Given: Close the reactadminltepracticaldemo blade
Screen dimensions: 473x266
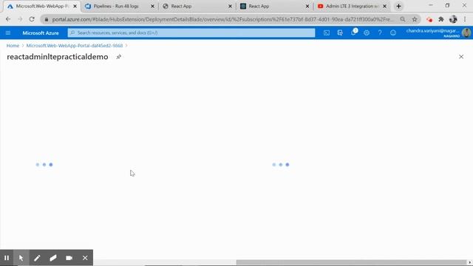Looking at the screenshot, I should pyautogui.click(x=461, y=57).
